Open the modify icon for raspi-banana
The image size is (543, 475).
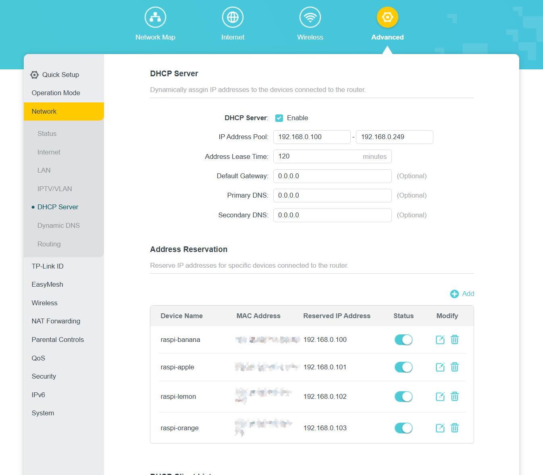click(x=440, y=340)
